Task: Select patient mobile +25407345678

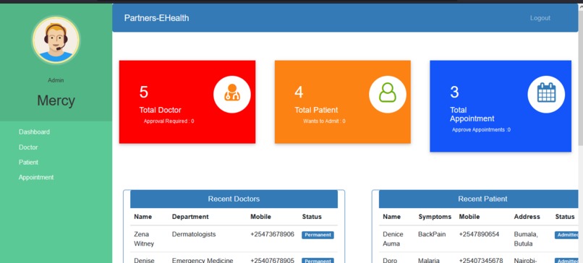Action: coord(481,260)
